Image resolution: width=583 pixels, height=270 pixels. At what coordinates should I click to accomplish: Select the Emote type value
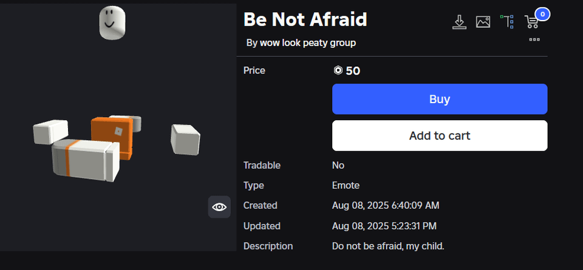click(346, 185)
